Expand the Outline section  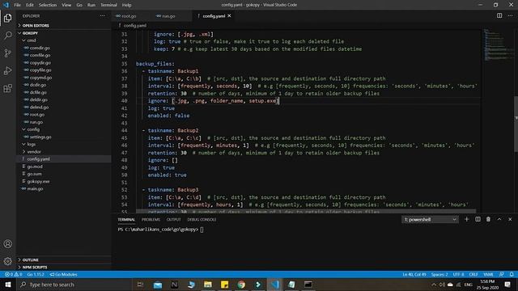(x=31, y=260)
